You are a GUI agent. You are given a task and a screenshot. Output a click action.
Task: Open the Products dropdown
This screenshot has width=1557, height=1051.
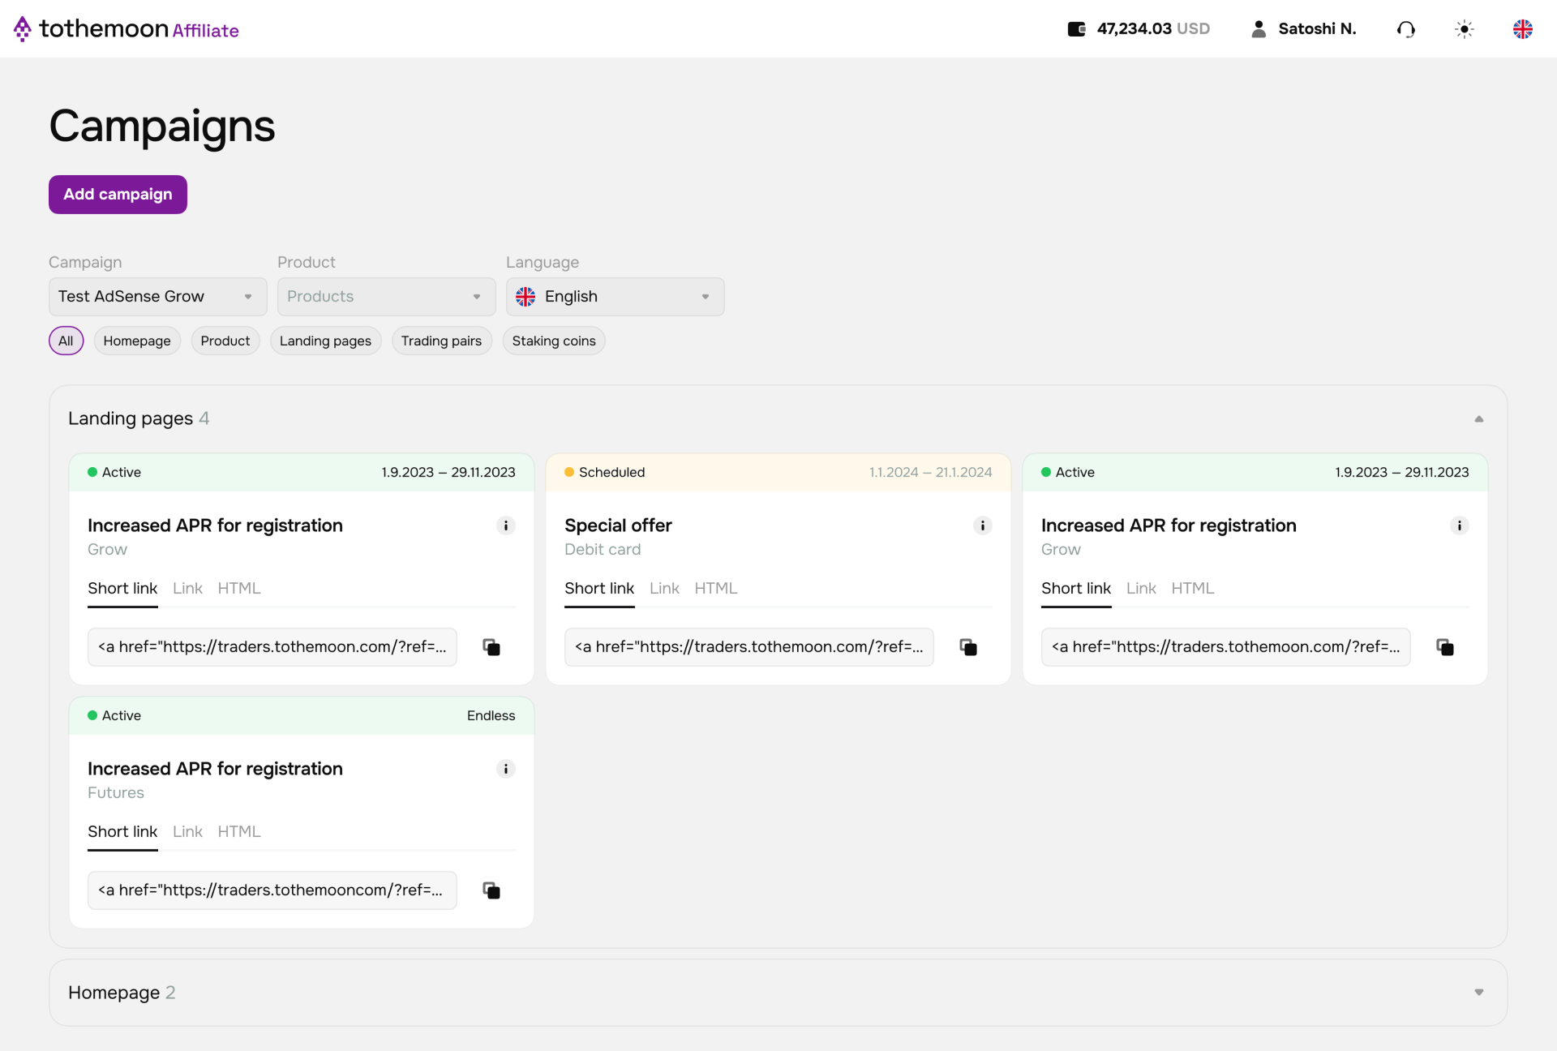(x=387, y=297)
